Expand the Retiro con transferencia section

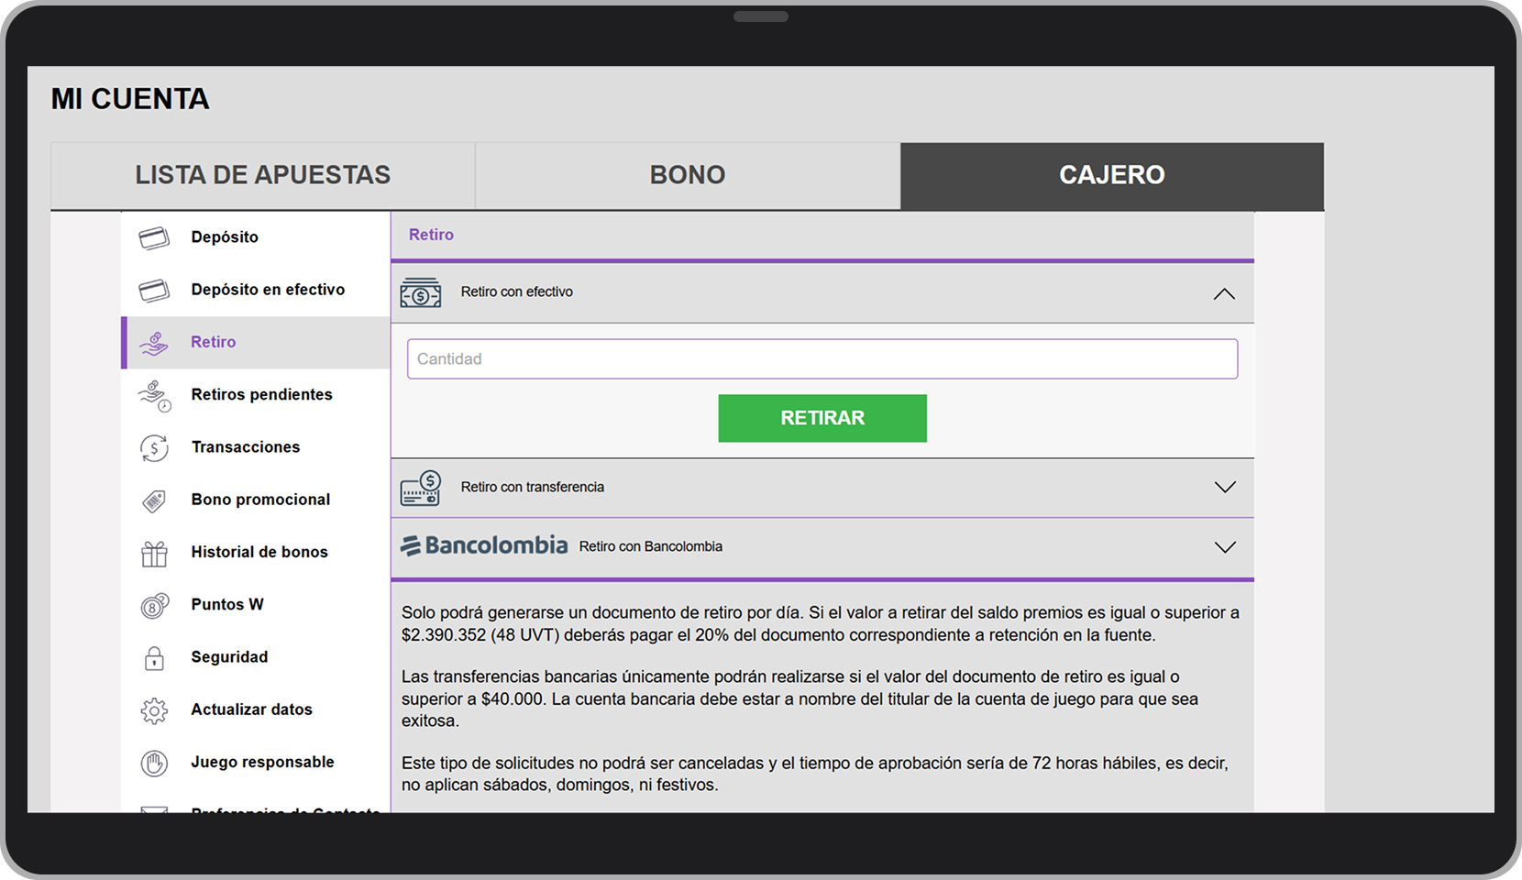[1225, 488]
